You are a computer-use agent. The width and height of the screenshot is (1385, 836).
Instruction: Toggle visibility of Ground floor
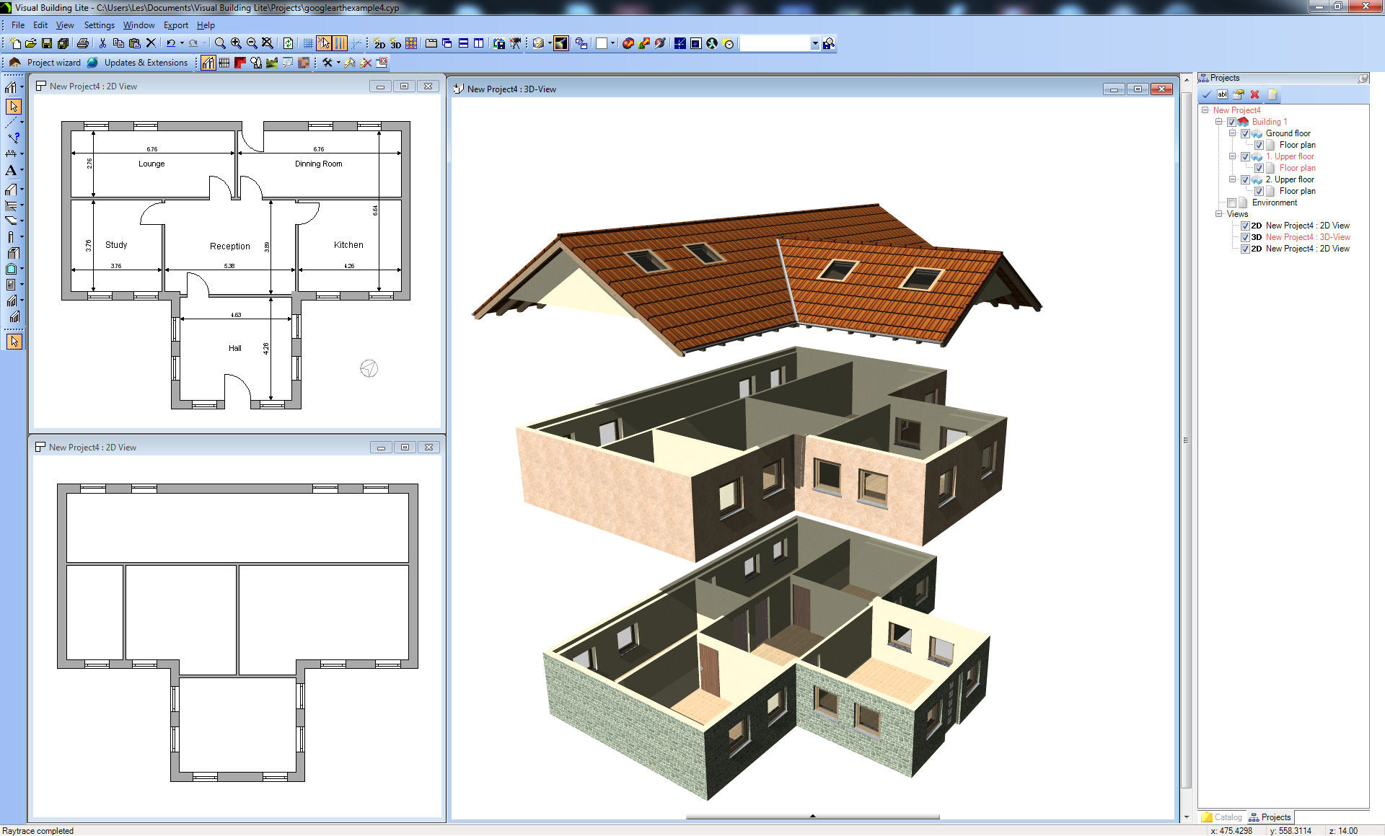tap(1250, 133)
